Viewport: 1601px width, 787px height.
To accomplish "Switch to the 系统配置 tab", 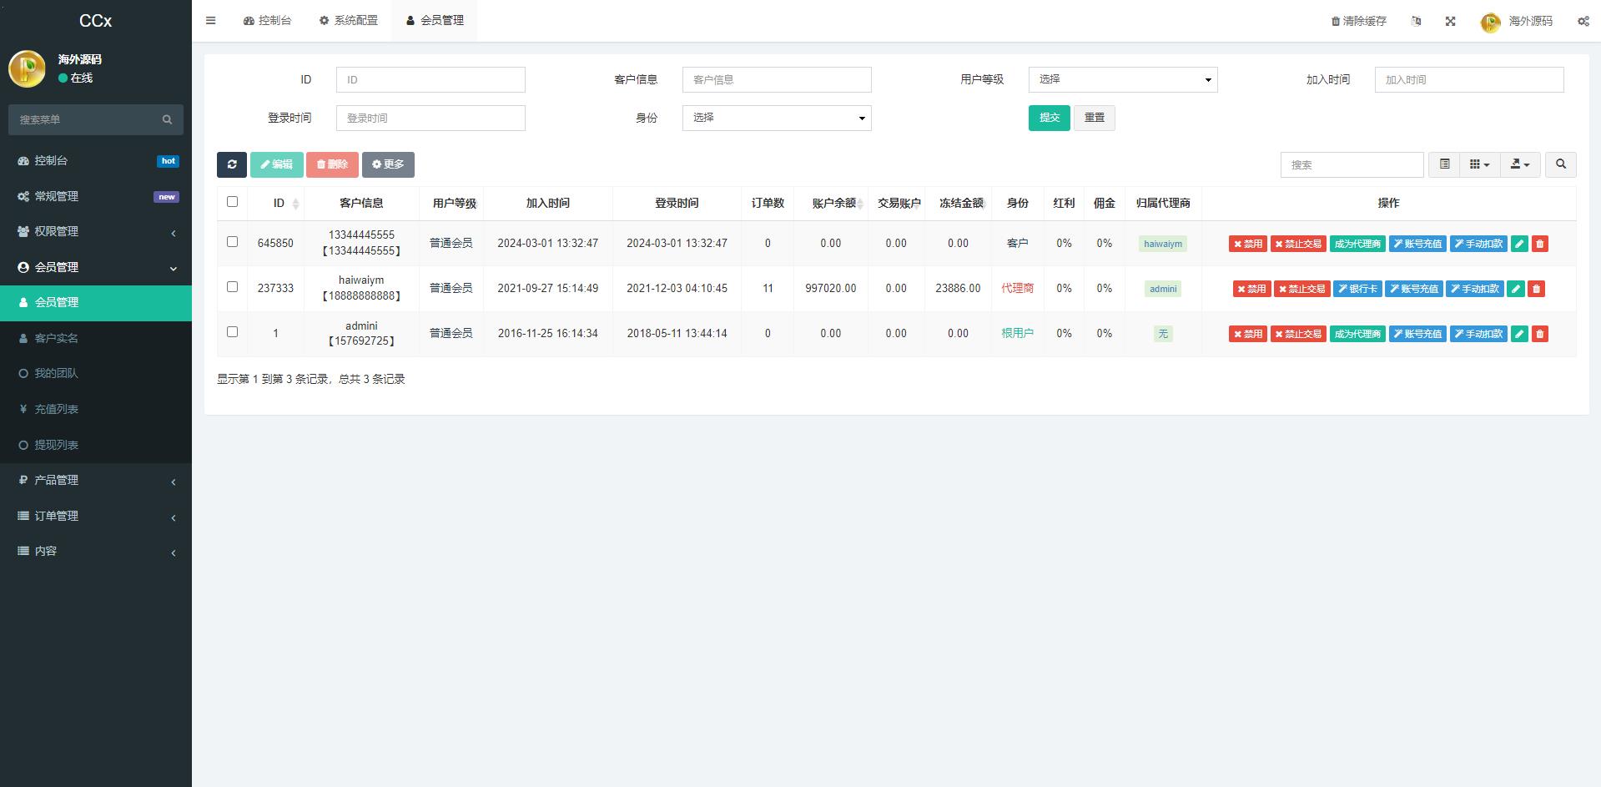I will [348, 20].
